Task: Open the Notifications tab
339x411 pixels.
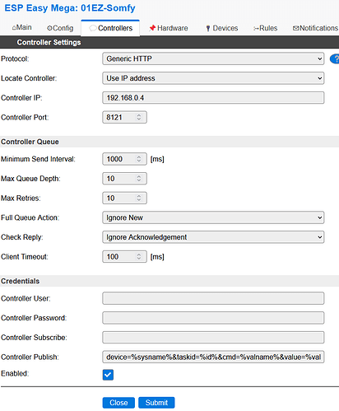Action: (x=315, y=28)
